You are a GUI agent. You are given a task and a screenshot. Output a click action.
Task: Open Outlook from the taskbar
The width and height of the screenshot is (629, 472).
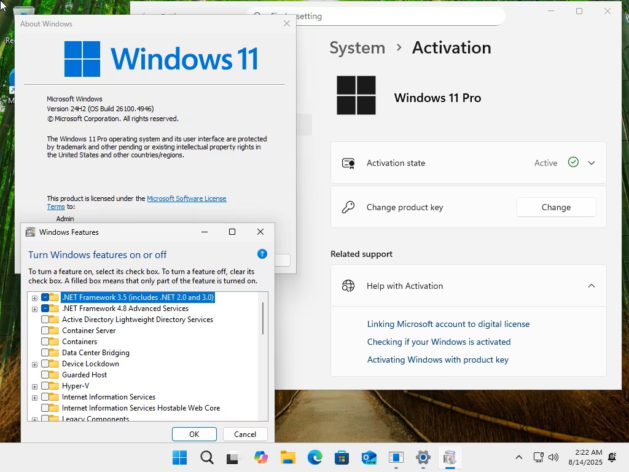369,457
